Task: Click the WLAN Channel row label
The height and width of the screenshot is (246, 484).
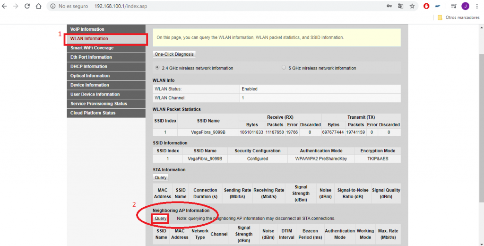Action: click(170, 98)
